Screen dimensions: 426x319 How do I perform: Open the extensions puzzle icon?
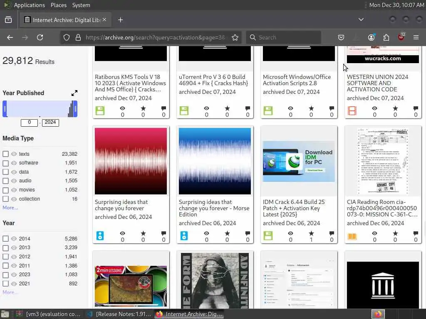(386, 37)
